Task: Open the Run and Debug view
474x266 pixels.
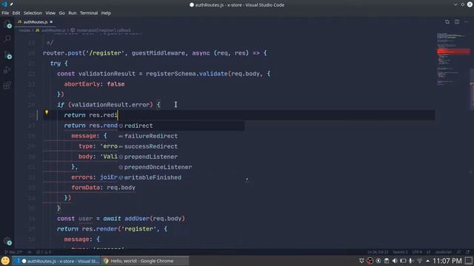Action: [7, 70]
